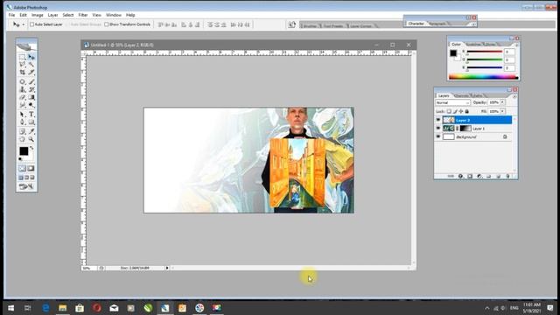Open the Filter menu
The width and height of the screenshot is (560, 315).
[x=83, y=15]
